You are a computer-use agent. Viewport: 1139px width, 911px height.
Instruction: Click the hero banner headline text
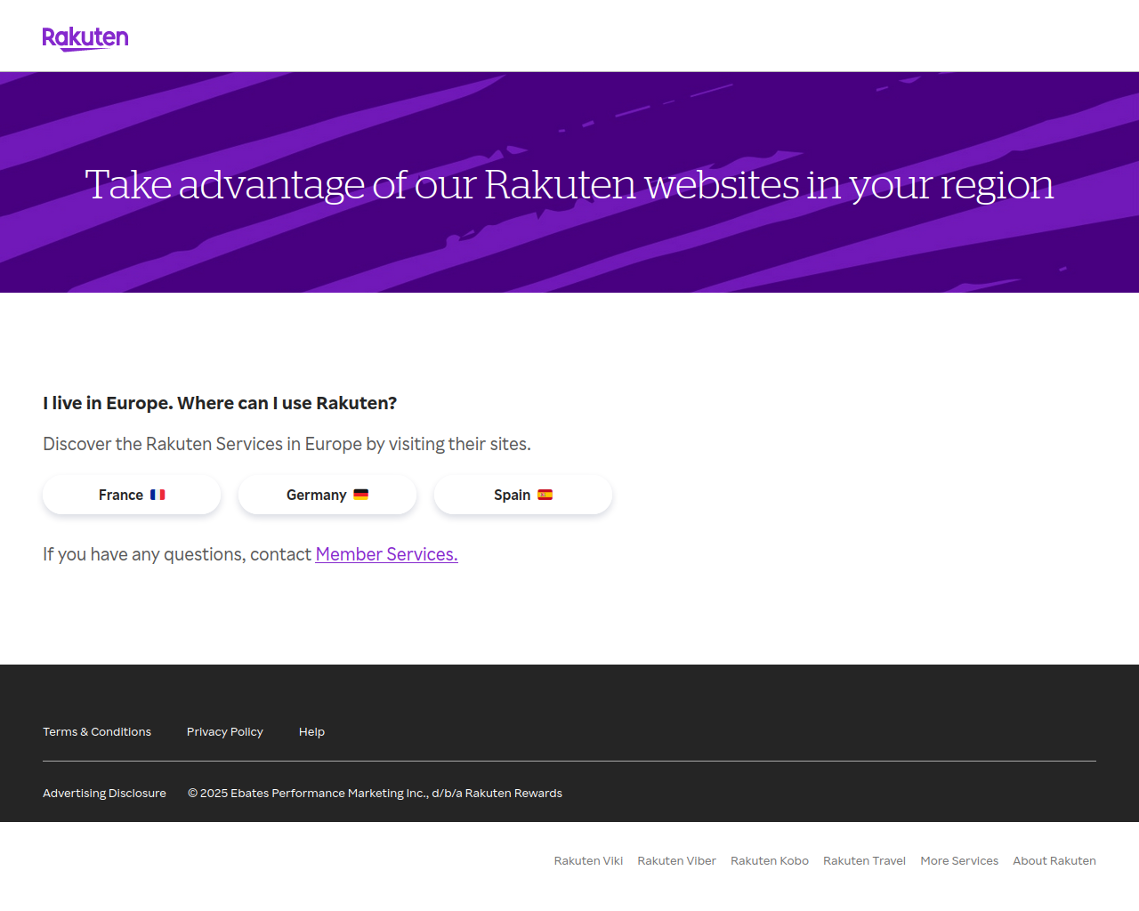569,184
